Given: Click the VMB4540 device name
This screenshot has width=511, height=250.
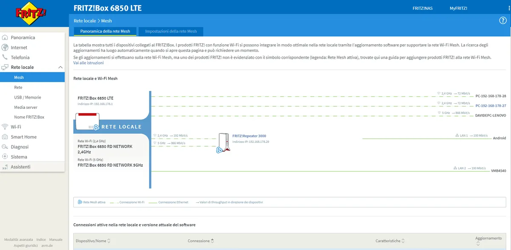Looking at the screenshot, I should pyautogui.click(x=499, y=171).
